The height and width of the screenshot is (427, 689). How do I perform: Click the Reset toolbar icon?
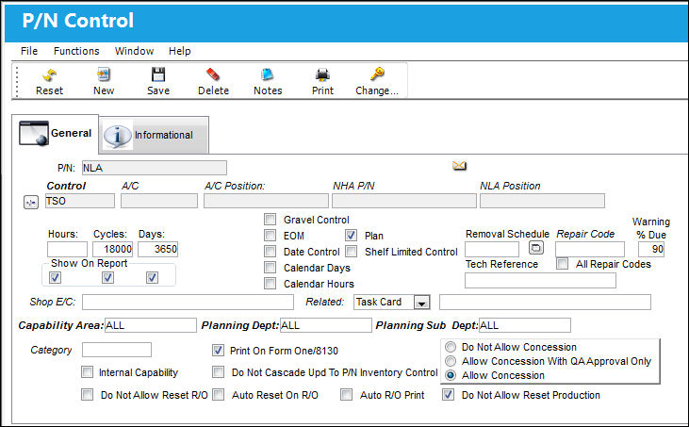[49, 75]
